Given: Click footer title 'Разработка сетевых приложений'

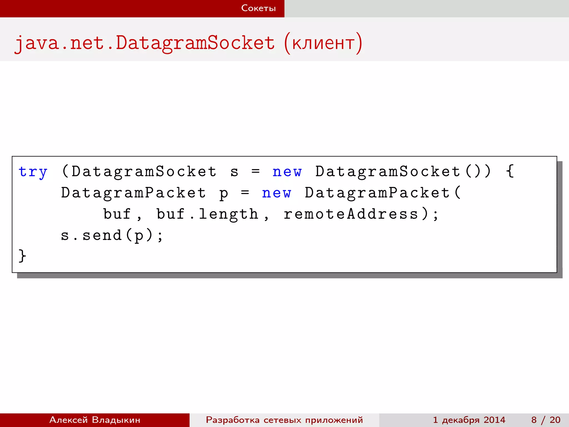Looking at the screenshot, I should 284,420.
